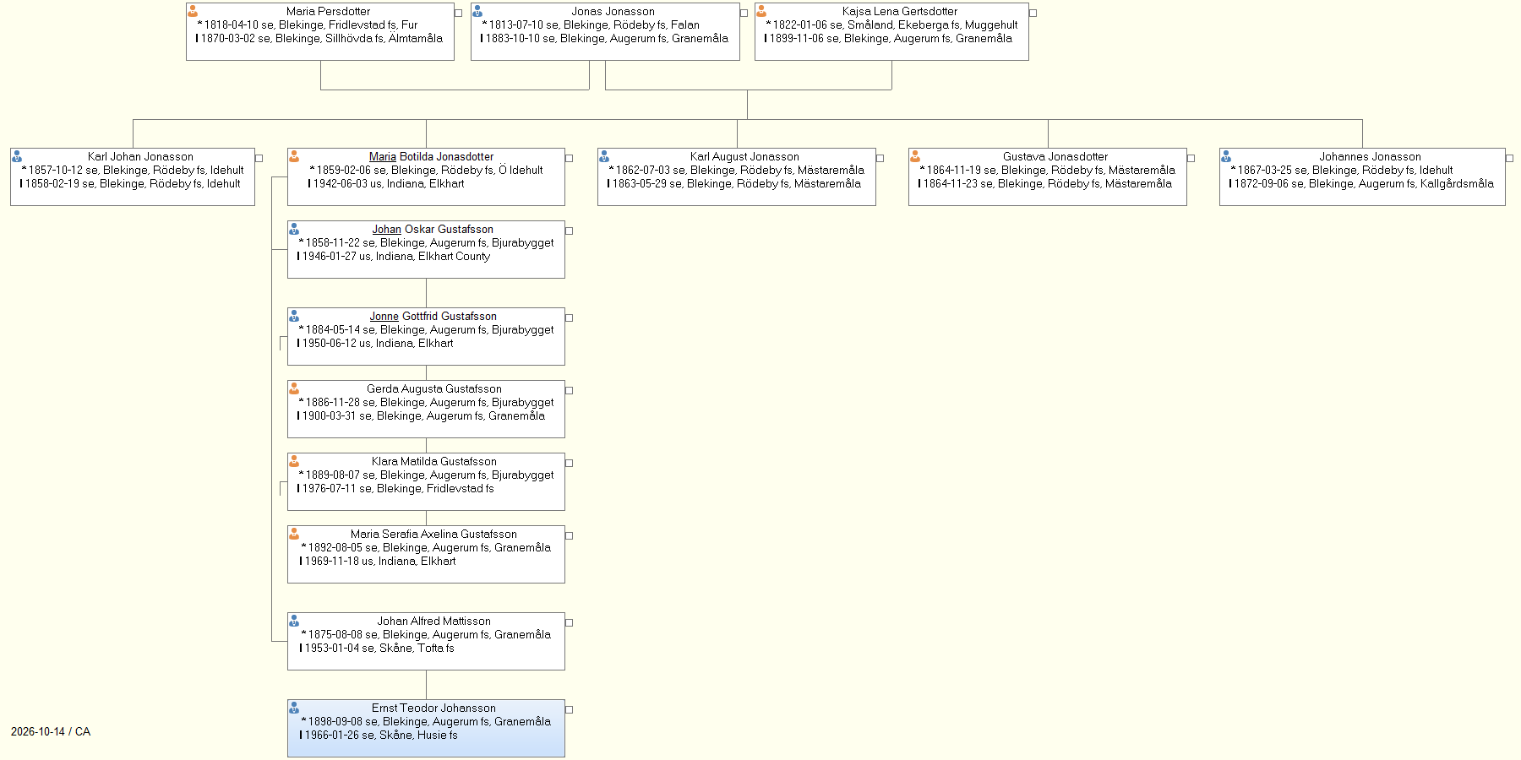The width and height of the screenshot is (1521, 760).
Task: Click the male icon beside Johan Oskar Gustafsson
Action: click(294, 229)
